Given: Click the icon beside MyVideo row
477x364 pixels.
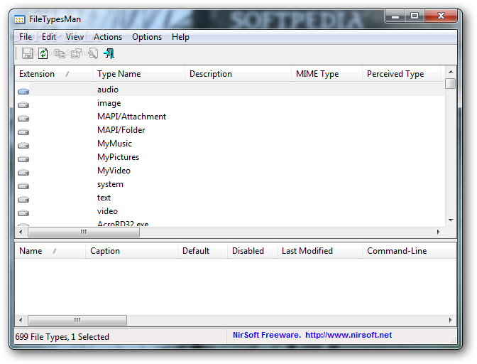Looking at the screenshot, I should 23,173.
